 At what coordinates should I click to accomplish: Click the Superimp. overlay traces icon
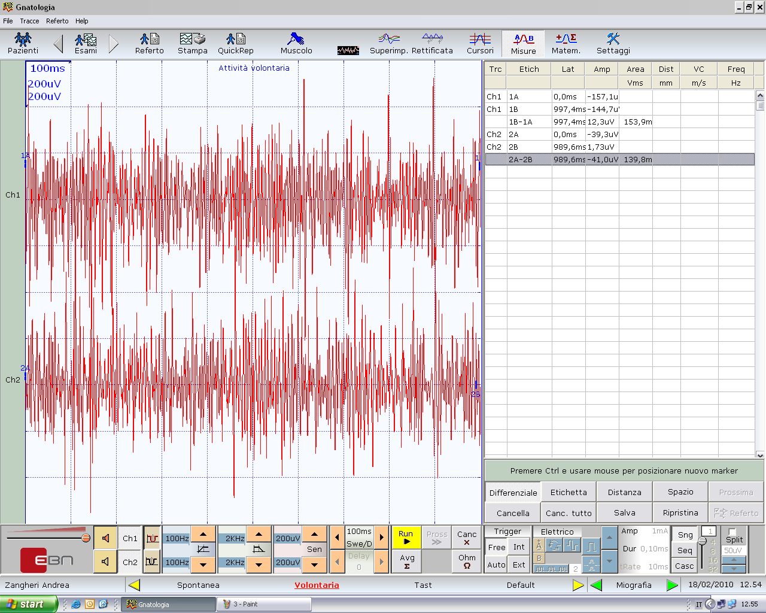389,44
